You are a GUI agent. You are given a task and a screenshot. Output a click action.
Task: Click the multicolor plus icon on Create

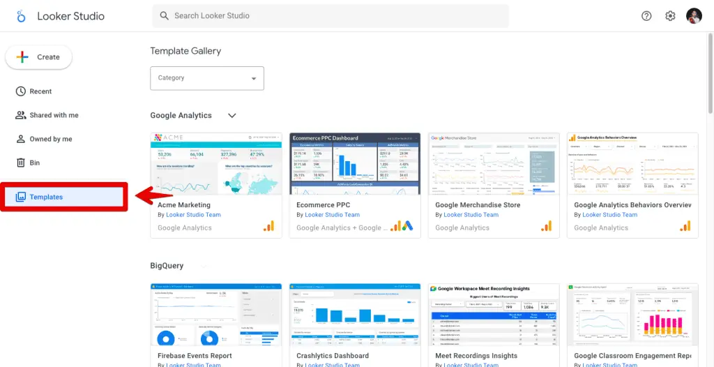[x=22, y=57]
